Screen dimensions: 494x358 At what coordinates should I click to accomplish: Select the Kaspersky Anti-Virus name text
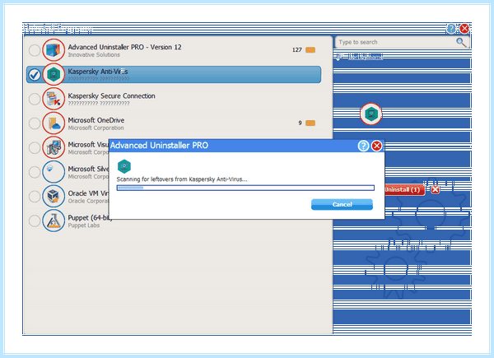click(98, 72)
